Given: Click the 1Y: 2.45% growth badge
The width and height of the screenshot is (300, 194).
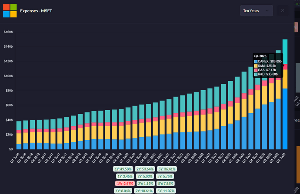Looking at the screenshot, I should (125, 176).
